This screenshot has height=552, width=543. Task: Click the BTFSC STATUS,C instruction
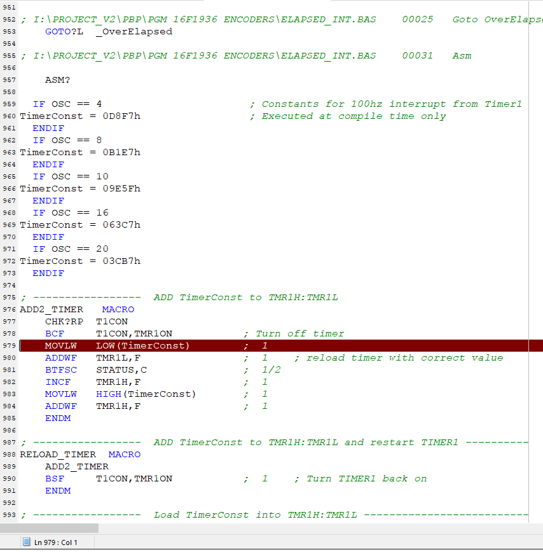pyautogui.click(x=95, y=369)
